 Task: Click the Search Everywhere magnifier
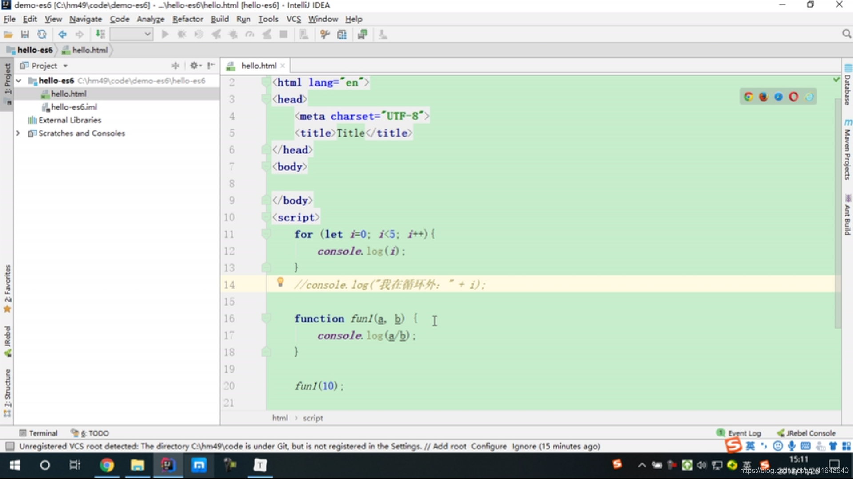tap(847, 34)
